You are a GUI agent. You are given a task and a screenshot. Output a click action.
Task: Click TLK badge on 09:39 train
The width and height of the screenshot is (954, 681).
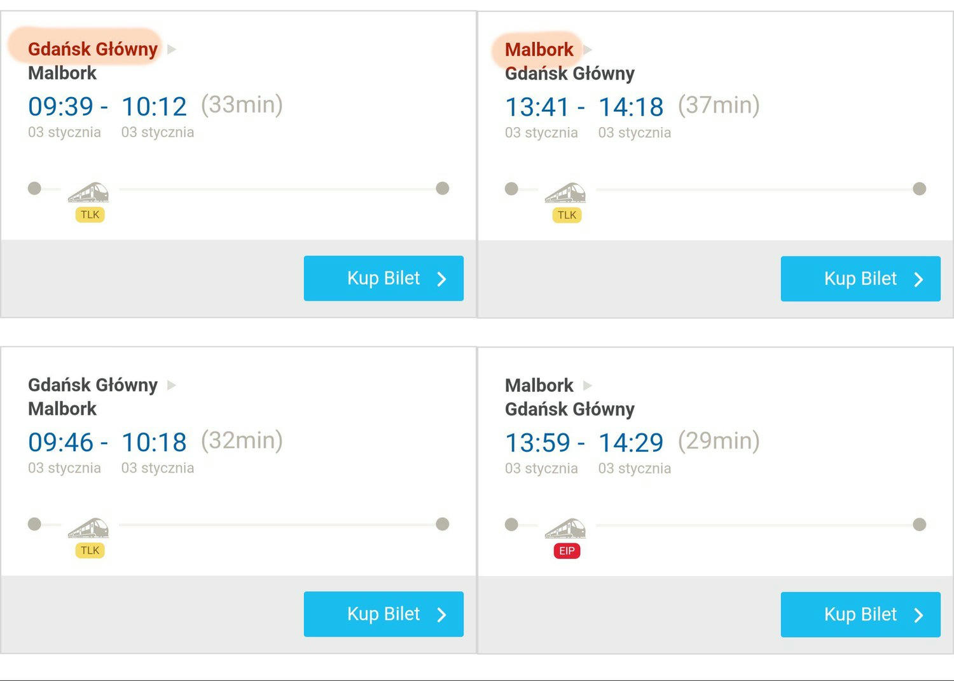(x=90, y=215)
